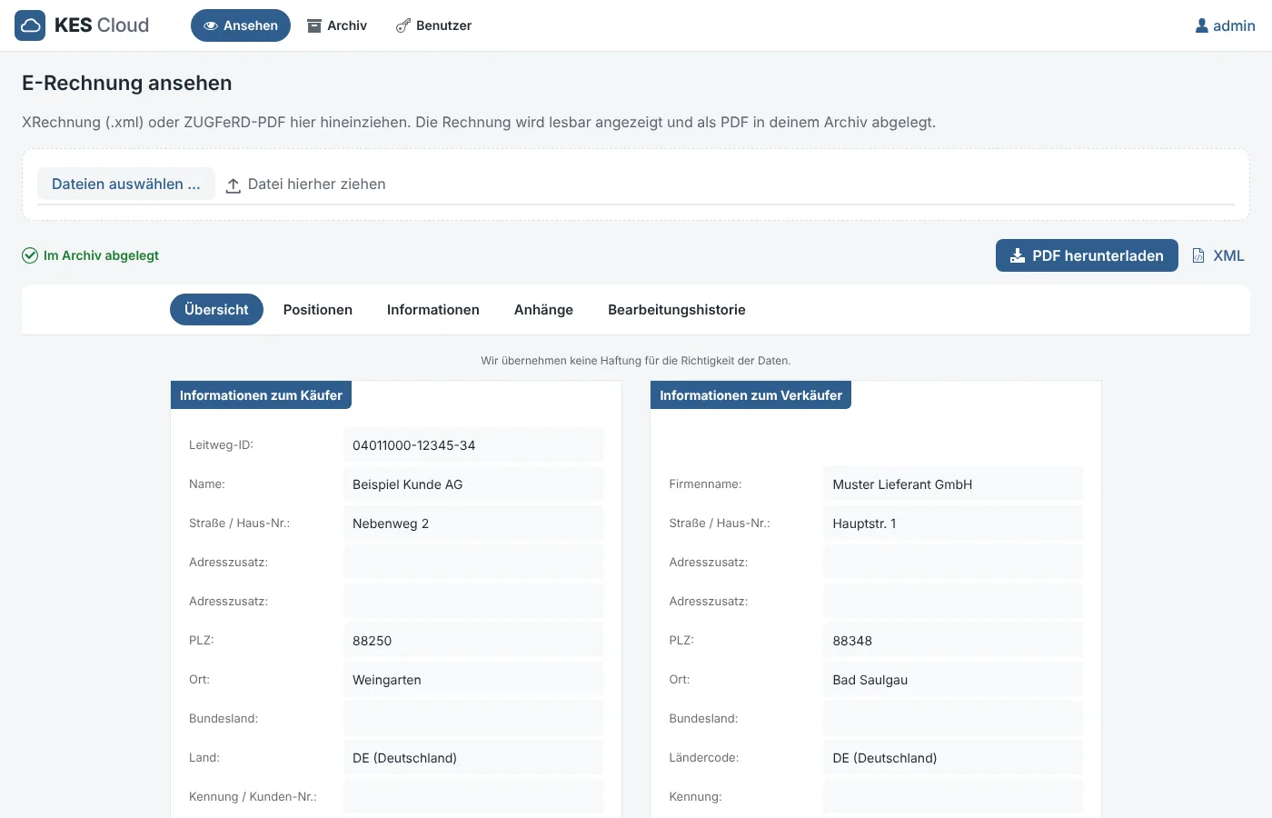Click buyer city 'Weingarten'
This screenshot has width=1272, height=818.
[473, 680]
